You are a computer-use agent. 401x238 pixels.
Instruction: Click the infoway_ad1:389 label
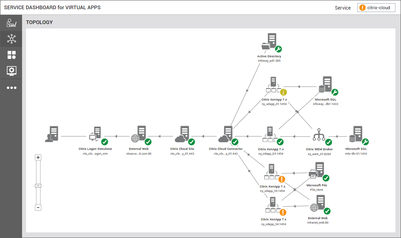click(x=269, y=61)
